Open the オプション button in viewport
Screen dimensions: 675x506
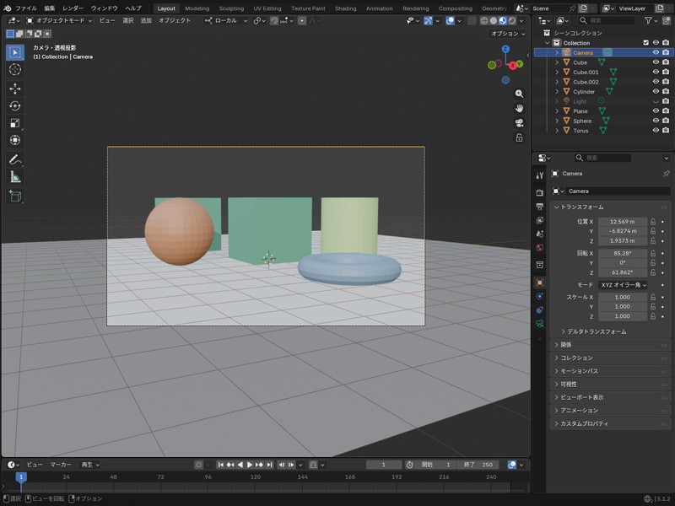[x=508, y=34]
